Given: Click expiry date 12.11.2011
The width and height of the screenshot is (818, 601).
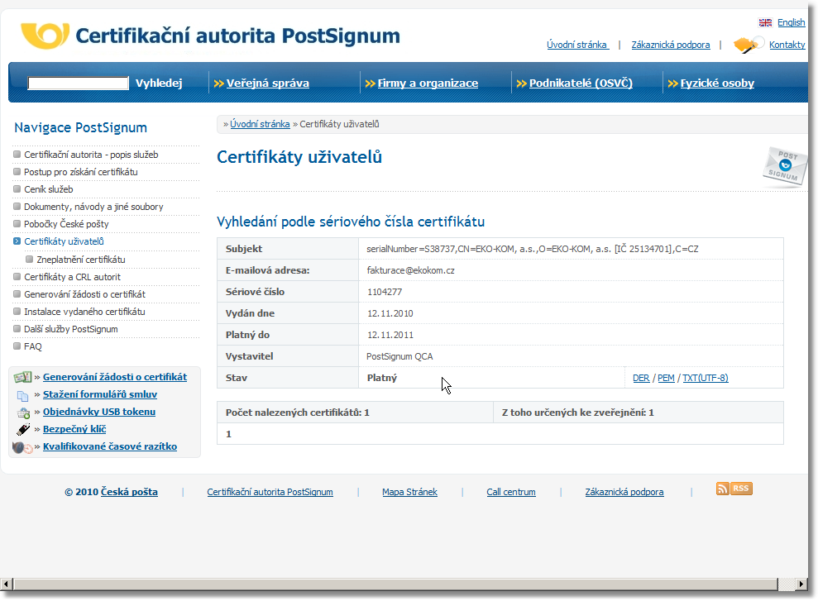Looking at the screenshot, I should point(390,335).
